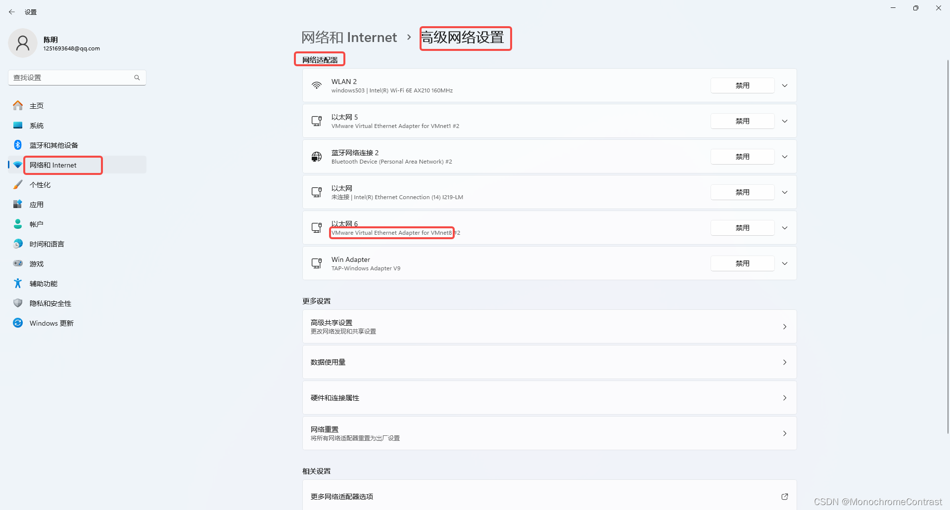950x510 pixels.
Task: Open 高级共享设置 chevron
Action: coord(785,327)
